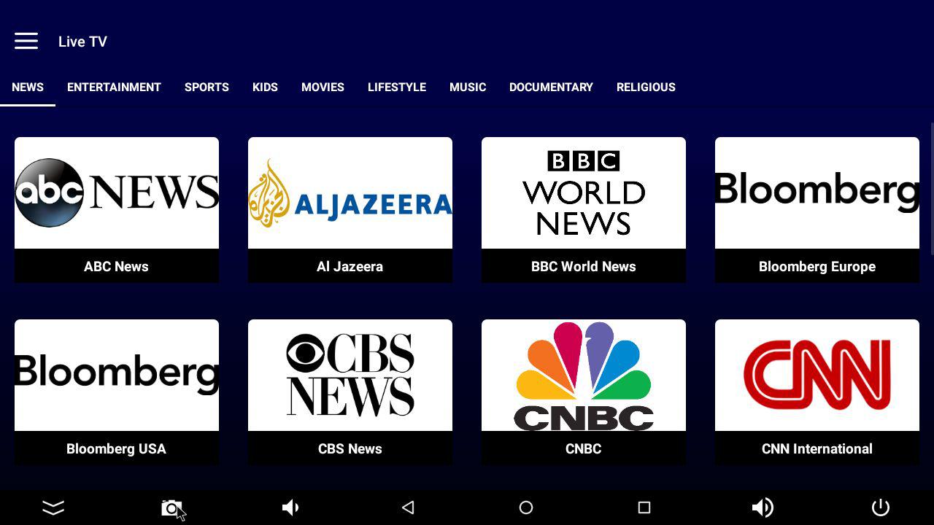Open the Bloomberg Europe channel logo
Screen dimensions: 934x525
point(817,192)
